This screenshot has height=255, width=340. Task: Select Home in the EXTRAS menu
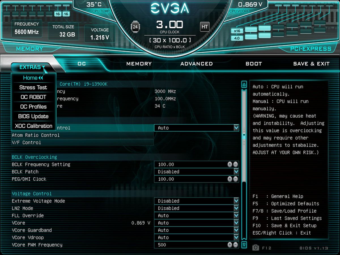point(33,78)
